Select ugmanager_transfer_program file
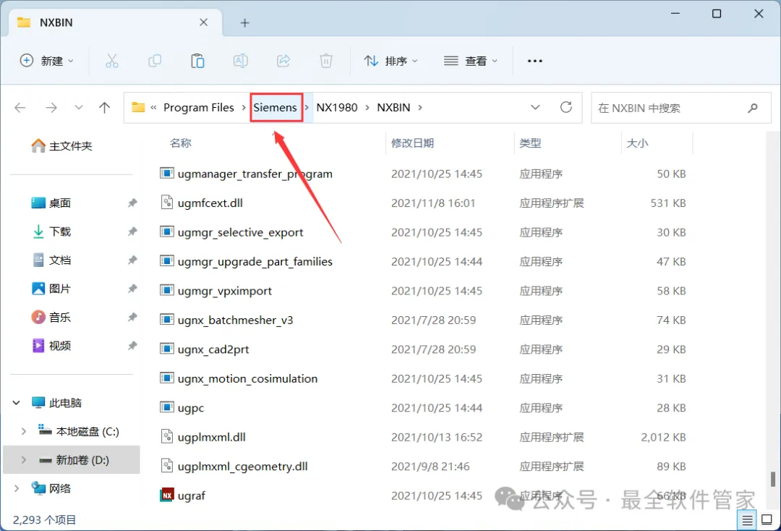This screenshot has width=781, height=531. pos(255,174)
